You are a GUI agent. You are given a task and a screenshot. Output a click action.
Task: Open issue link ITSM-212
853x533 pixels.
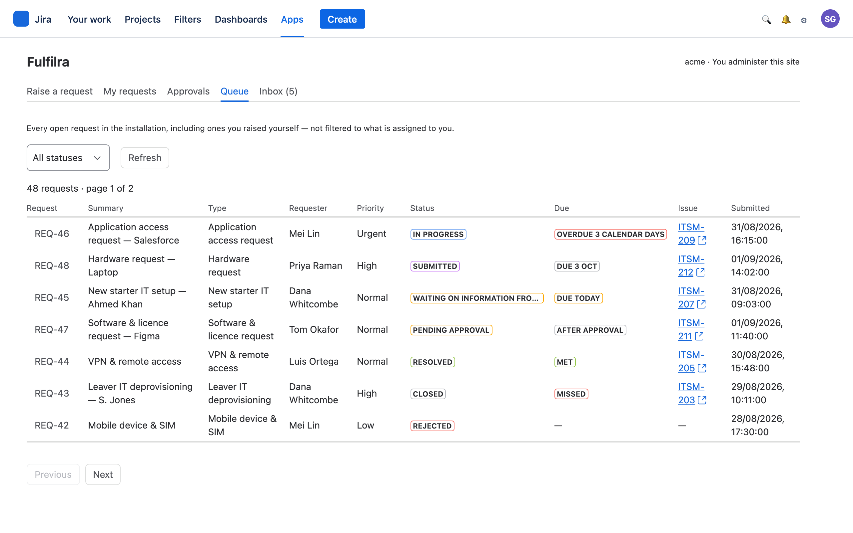point(691,266)
